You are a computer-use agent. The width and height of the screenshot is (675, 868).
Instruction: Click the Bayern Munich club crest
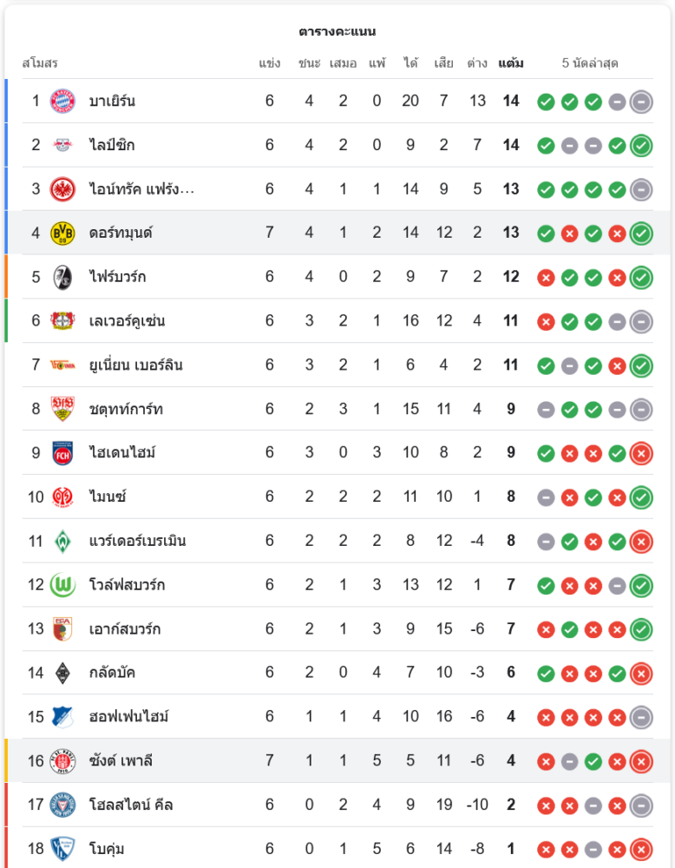(62, 101)
